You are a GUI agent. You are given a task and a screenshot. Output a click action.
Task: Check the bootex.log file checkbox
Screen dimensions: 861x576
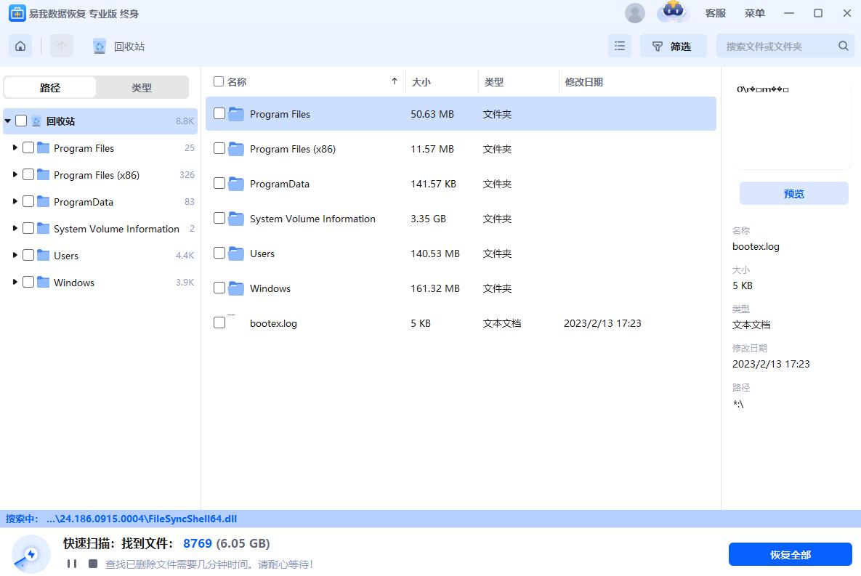(x=219, y=323)
